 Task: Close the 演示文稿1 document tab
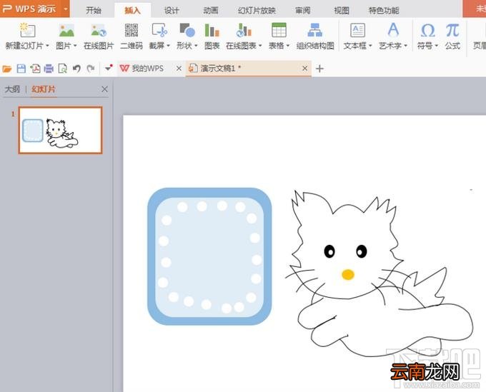click(304, 68)
